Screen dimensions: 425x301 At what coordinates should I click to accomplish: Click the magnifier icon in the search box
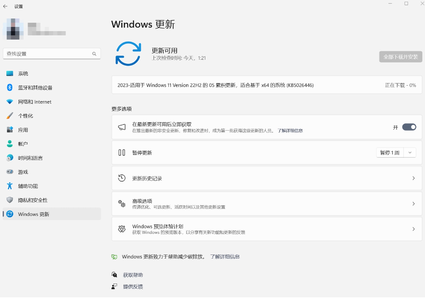(x=94, y=53)
